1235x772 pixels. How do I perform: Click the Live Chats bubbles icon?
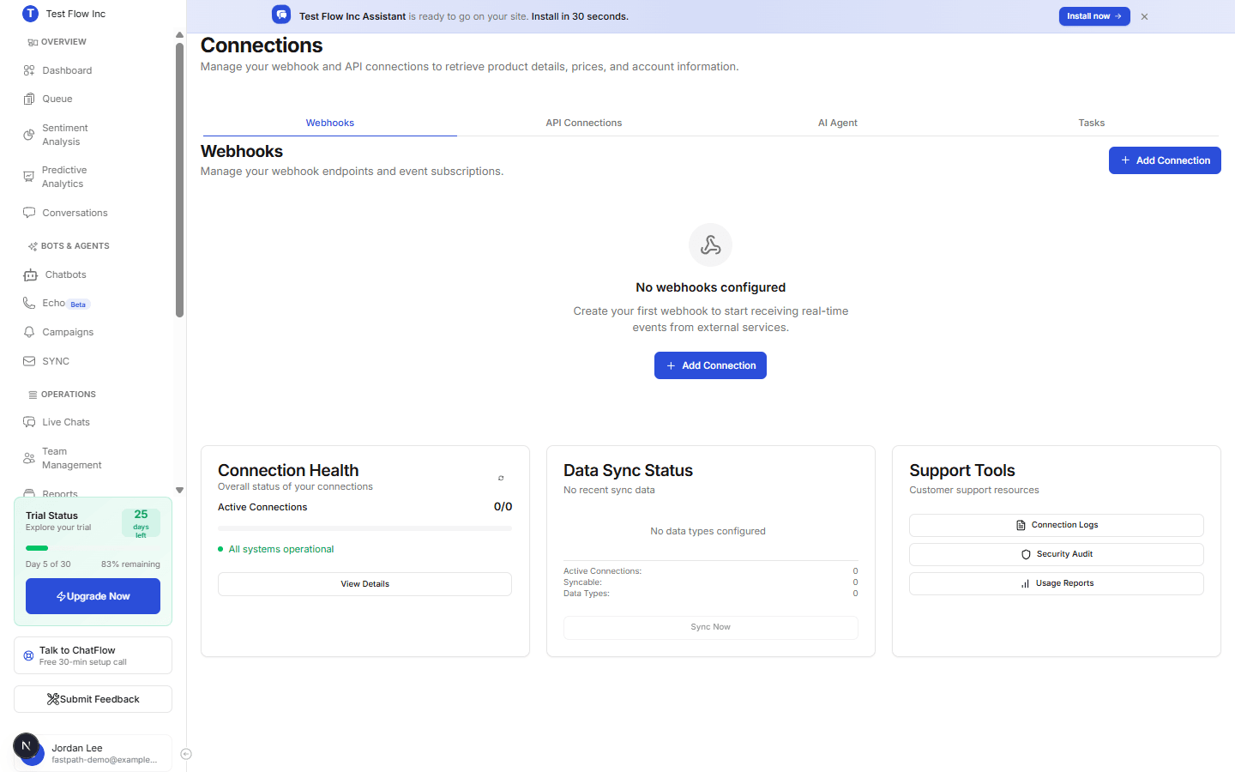(29, 422)
